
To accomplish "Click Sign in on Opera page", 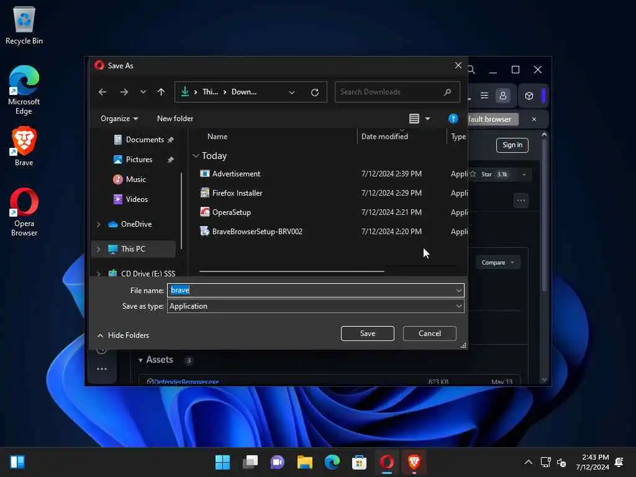I will coord(512,145).
